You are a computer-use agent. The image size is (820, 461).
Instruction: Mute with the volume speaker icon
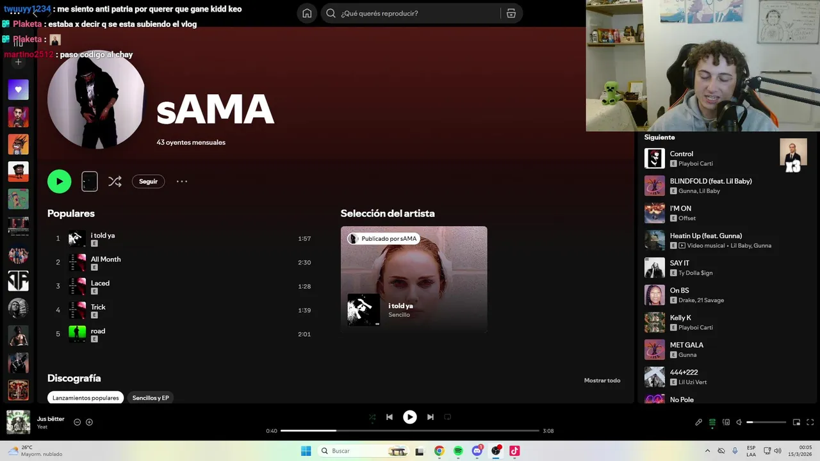[x=739, y=422]
